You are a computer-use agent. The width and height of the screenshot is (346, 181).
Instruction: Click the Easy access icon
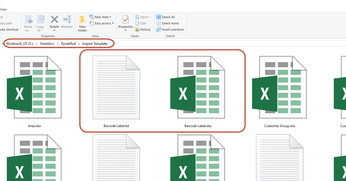coord(92,23)
